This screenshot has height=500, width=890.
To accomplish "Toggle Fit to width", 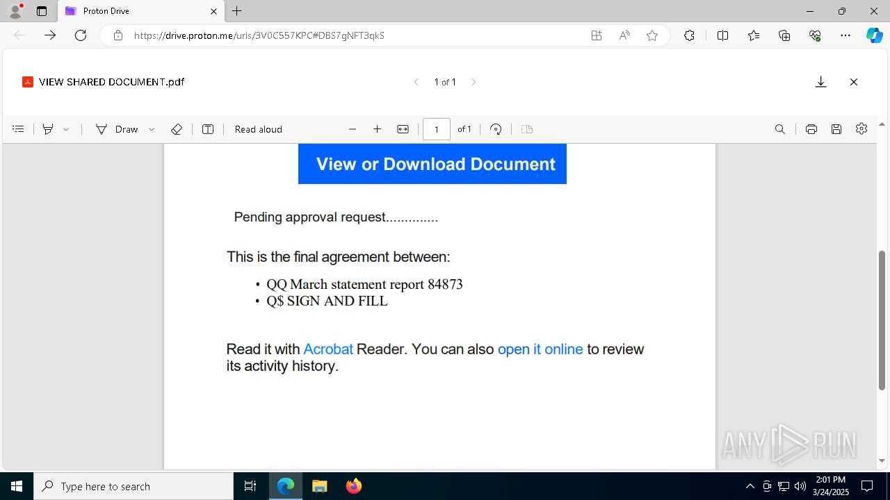I will point(403,129).
